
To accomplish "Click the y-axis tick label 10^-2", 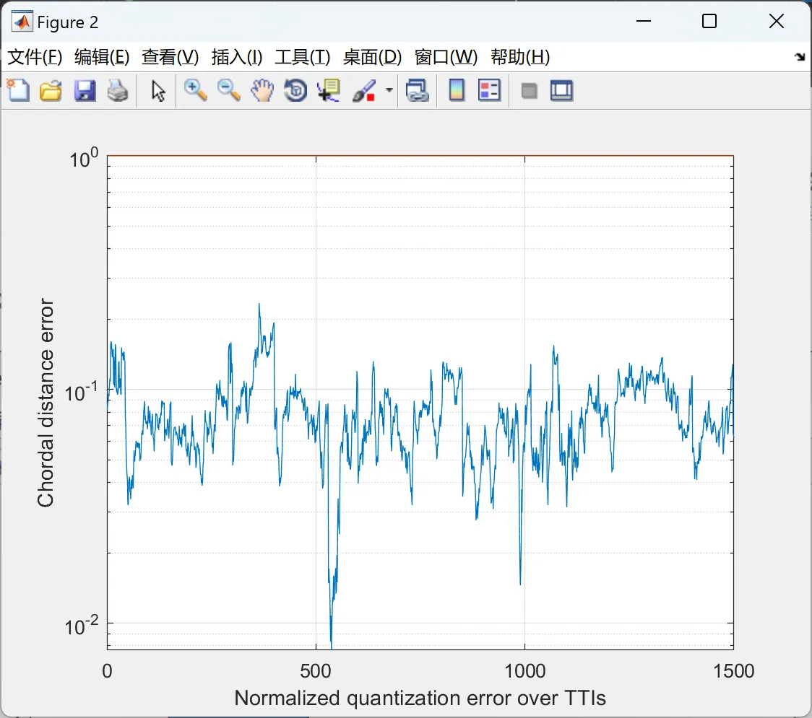I will (82, 626).
